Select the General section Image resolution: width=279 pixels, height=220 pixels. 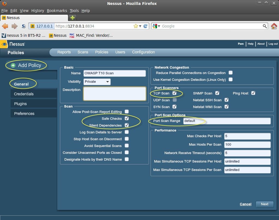[34, 84]
